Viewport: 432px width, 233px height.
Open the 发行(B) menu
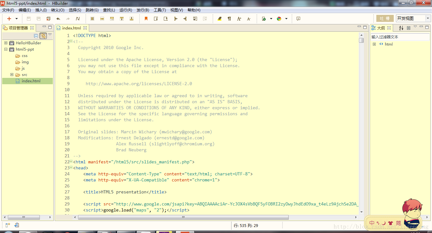tap(143, 10)
